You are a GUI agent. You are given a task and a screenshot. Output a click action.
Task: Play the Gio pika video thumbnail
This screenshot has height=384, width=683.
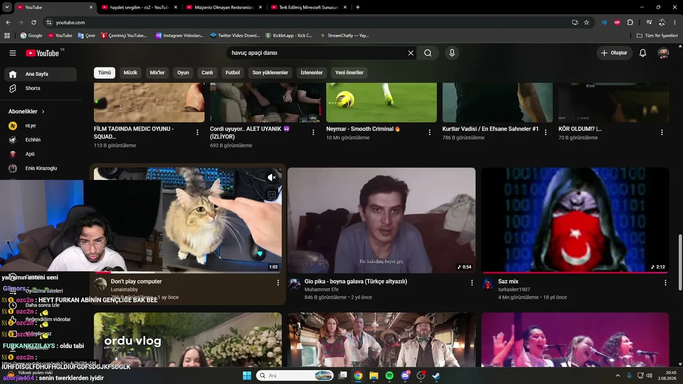(x=382, y=220)
